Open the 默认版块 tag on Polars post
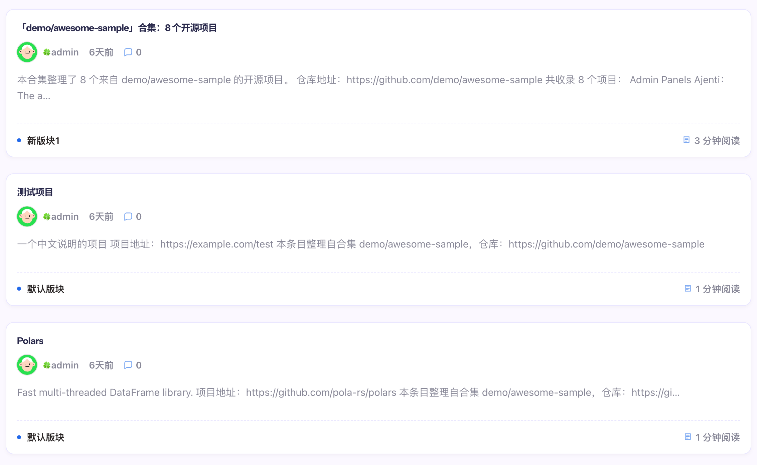Viewport: 757px width, 465px height. tap(46, 437)
